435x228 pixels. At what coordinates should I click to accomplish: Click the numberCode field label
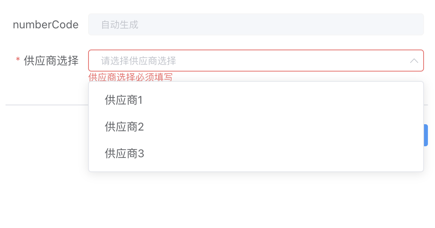pyautogui.click(x=46, y=25)
